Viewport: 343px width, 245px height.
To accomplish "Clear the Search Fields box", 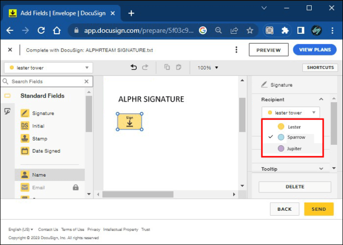I will click(x=86, y=81).
